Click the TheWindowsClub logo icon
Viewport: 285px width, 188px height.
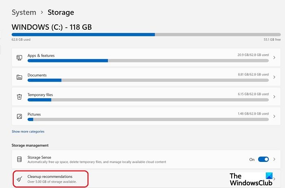coord(269,176)
